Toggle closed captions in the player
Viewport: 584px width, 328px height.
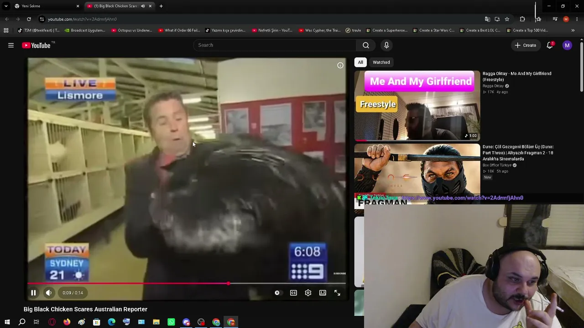click(x=293, y=293)
